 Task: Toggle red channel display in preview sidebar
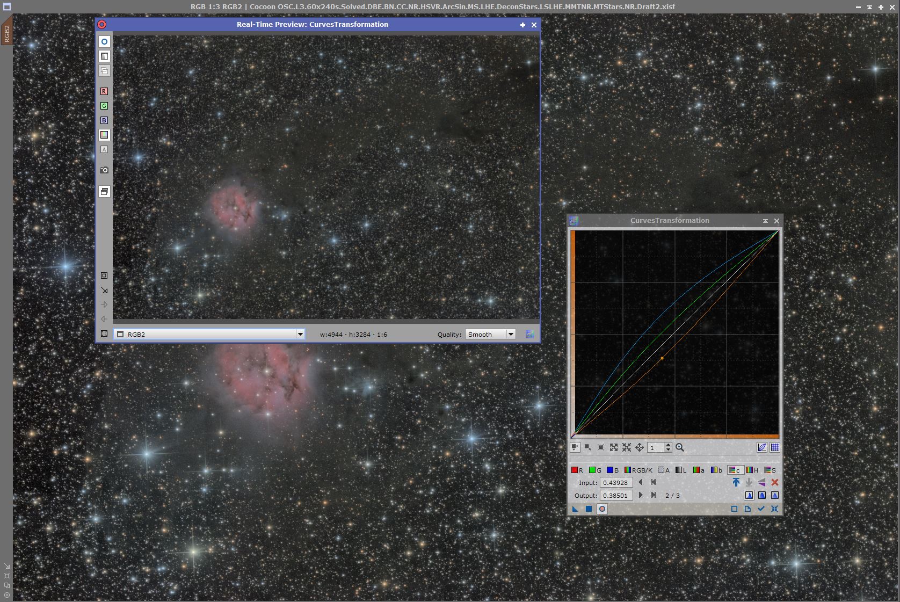104,91
